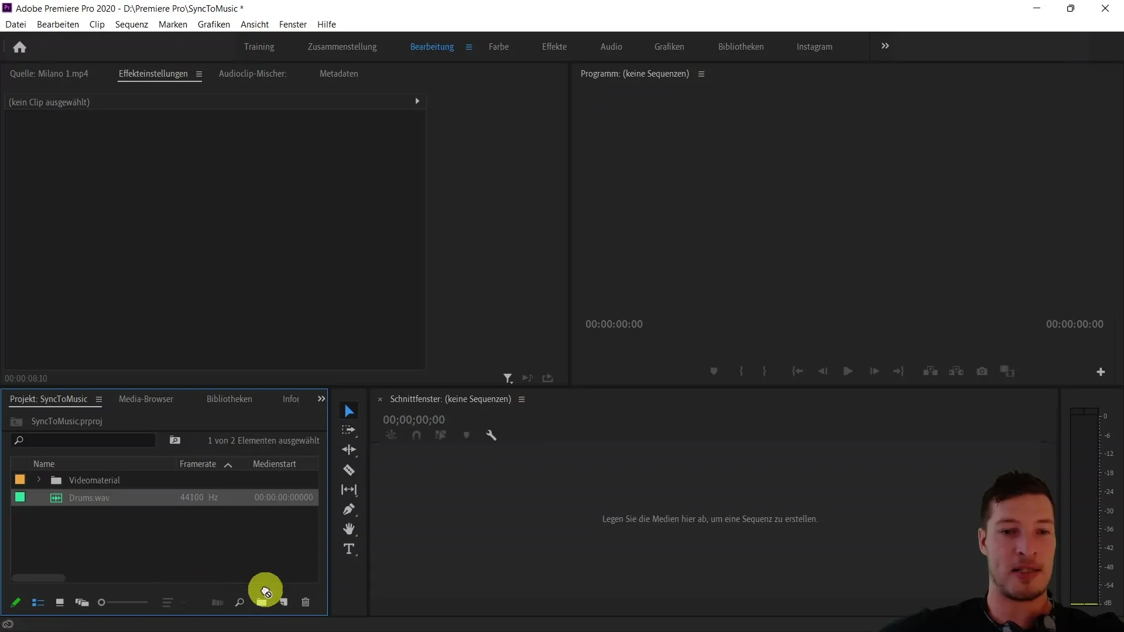Open Find magnifier in Project panel
The height and width of the screenshot is (632, 1124).
239,602
